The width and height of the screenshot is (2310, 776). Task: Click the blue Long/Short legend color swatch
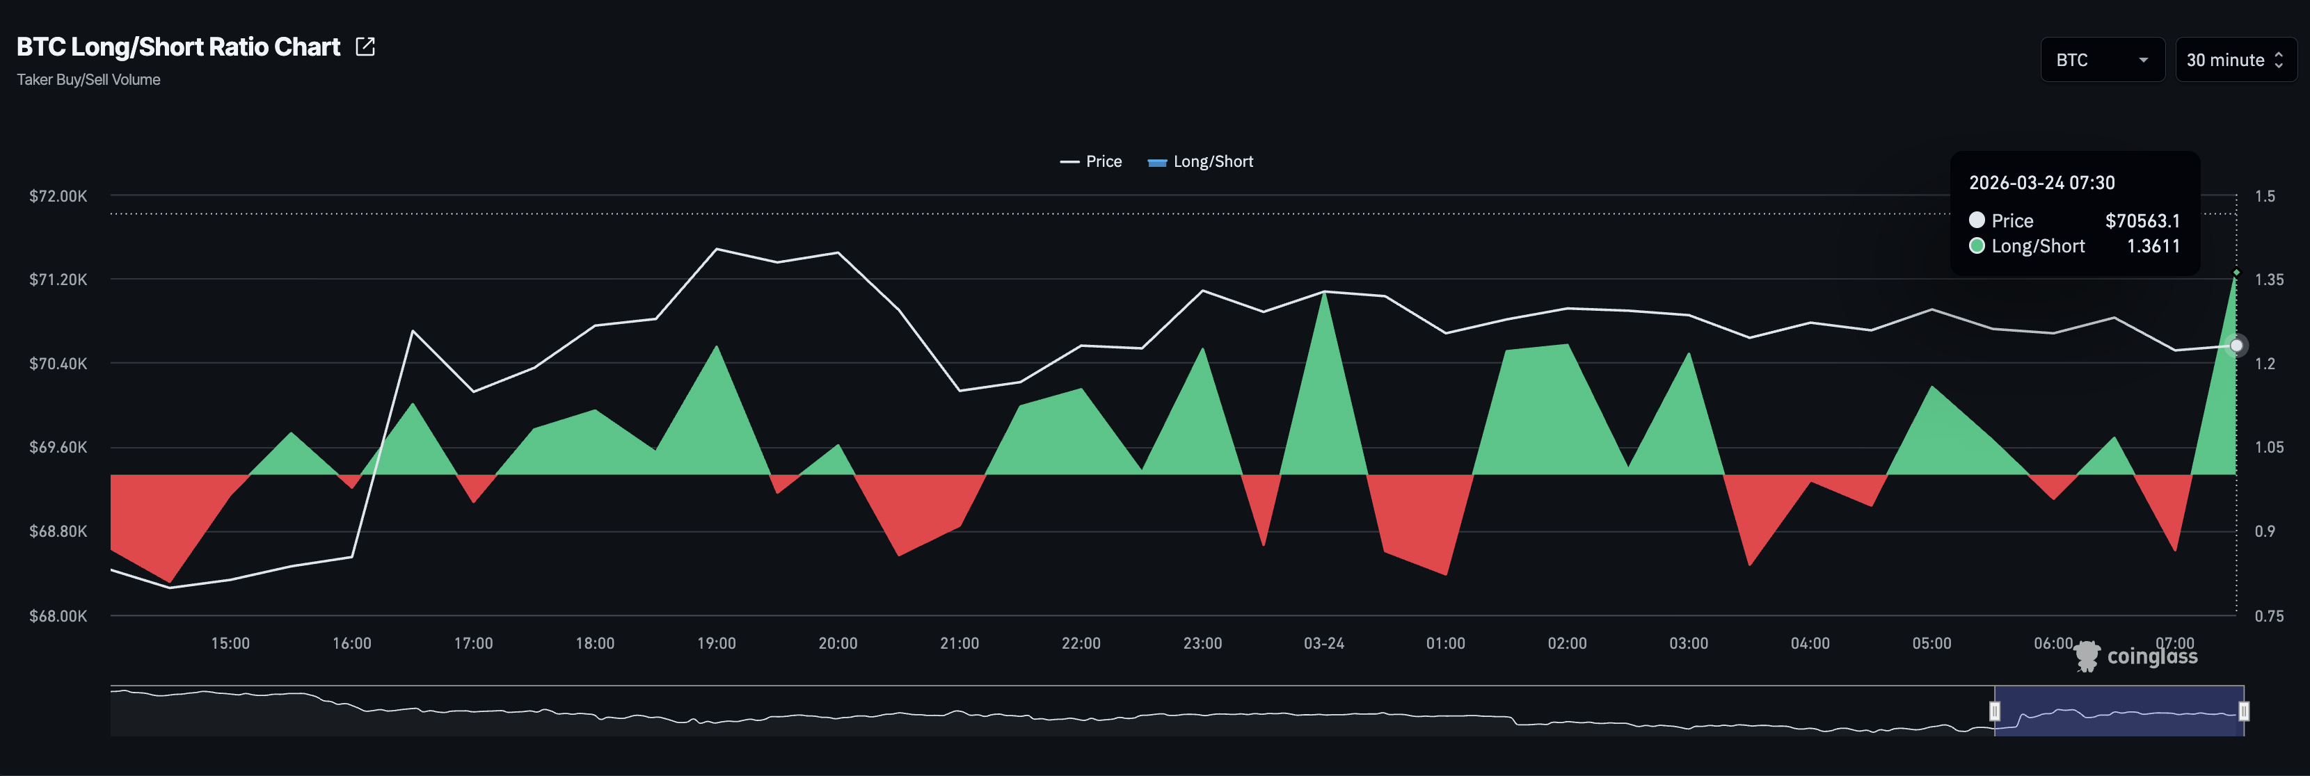click(1157, 162)
